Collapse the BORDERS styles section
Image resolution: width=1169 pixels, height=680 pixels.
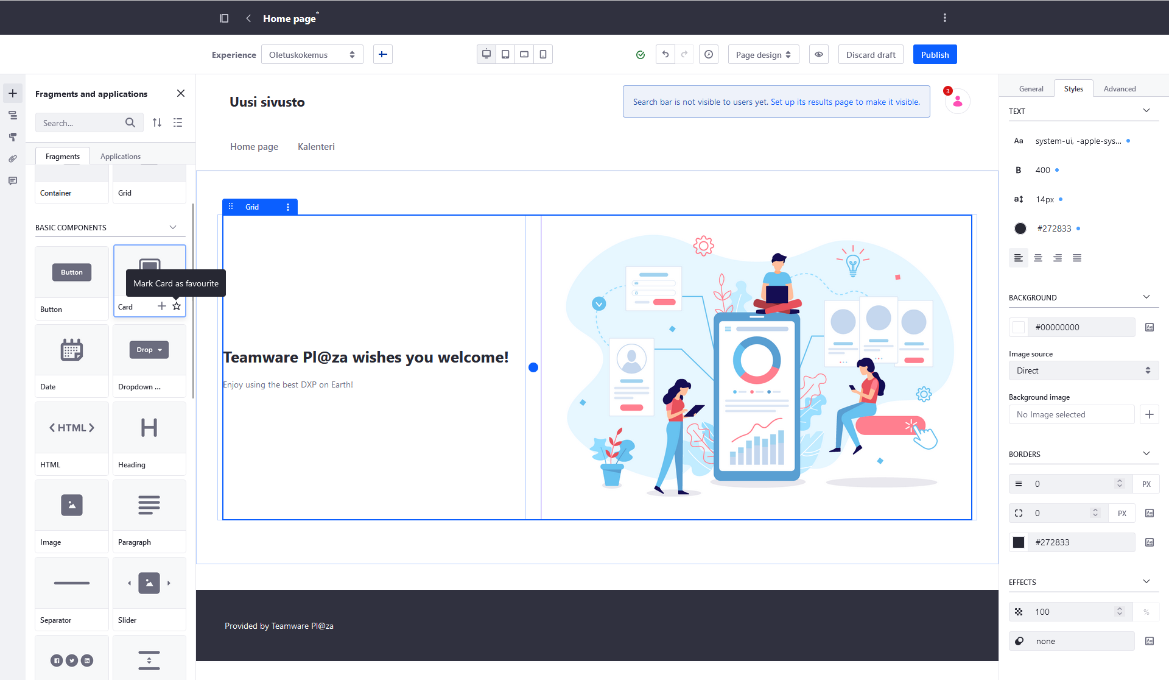[x=1146, y=453]
